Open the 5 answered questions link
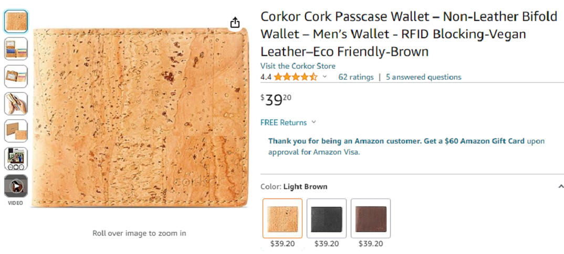 (x=423, y=77)
